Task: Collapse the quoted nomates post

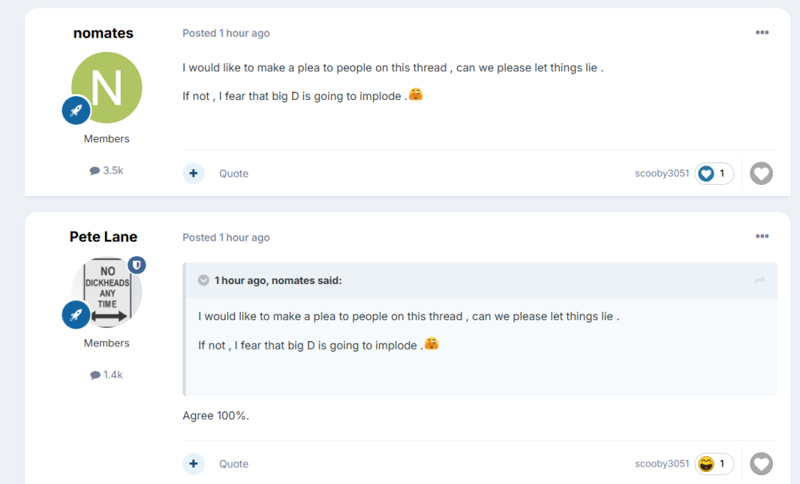Action: point(204,281)
